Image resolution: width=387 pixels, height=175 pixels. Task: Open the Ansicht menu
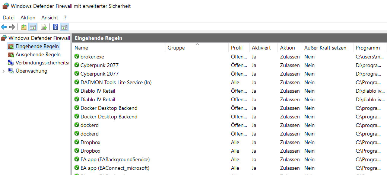click(50, 17)
